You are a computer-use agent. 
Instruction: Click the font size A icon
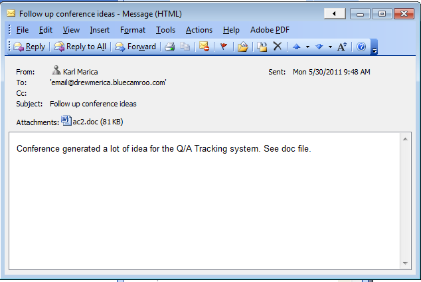pos(342,47)
